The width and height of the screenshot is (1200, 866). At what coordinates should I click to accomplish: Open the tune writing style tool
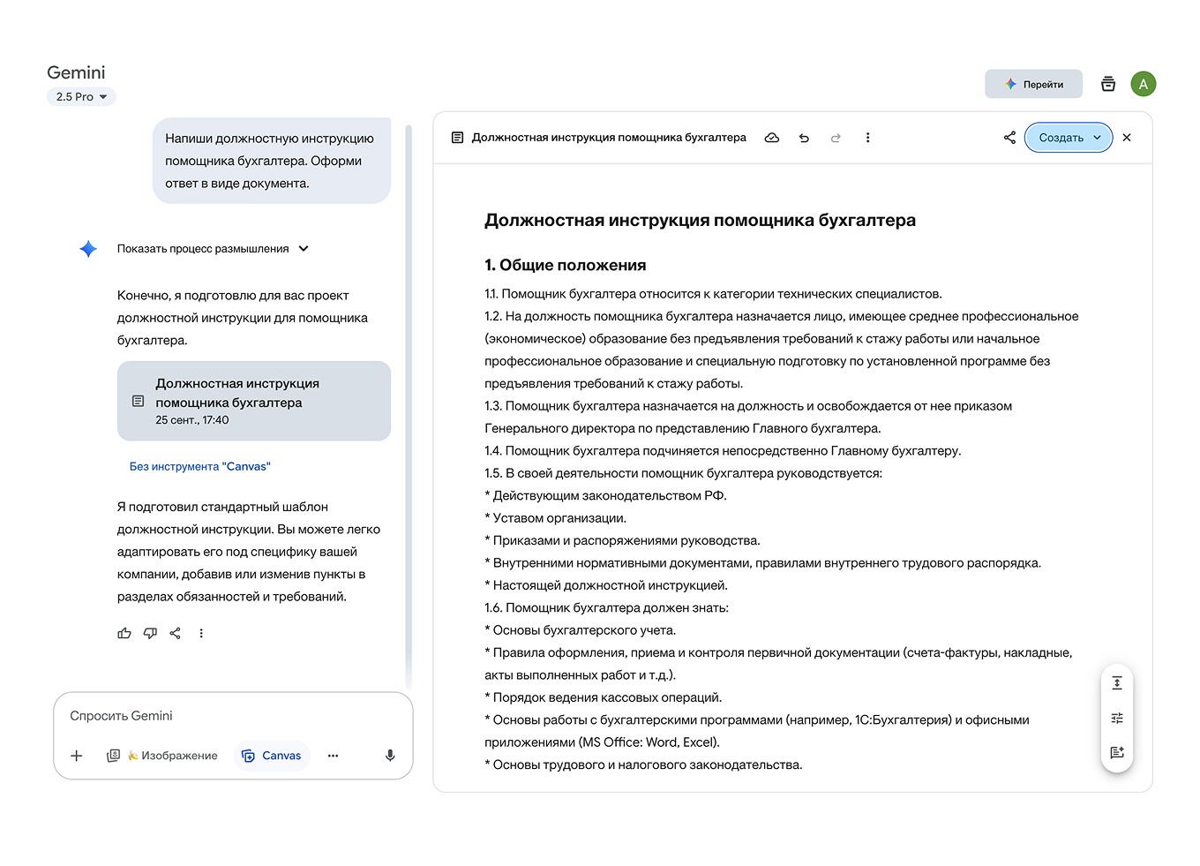click(x=1117, y=718)
